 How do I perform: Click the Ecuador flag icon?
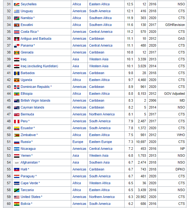tap(17, 128)
